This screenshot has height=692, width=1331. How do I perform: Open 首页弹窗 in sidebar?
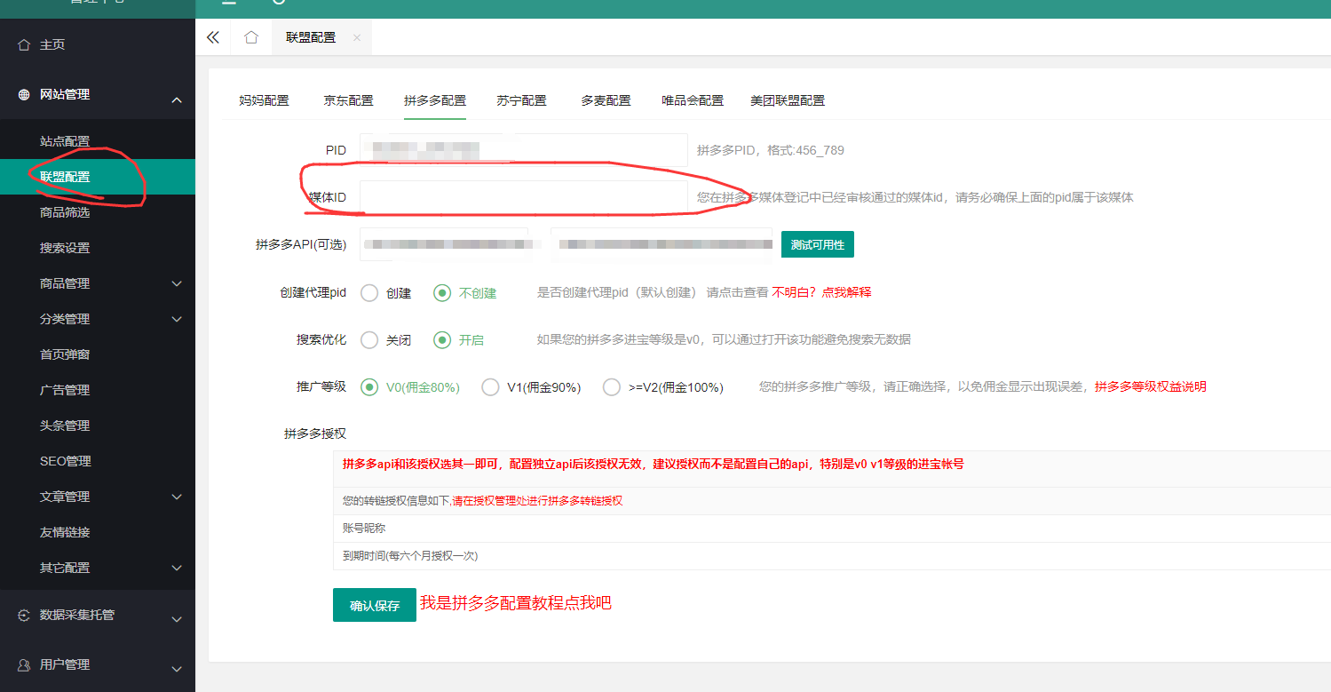click(x=65, y=354)
